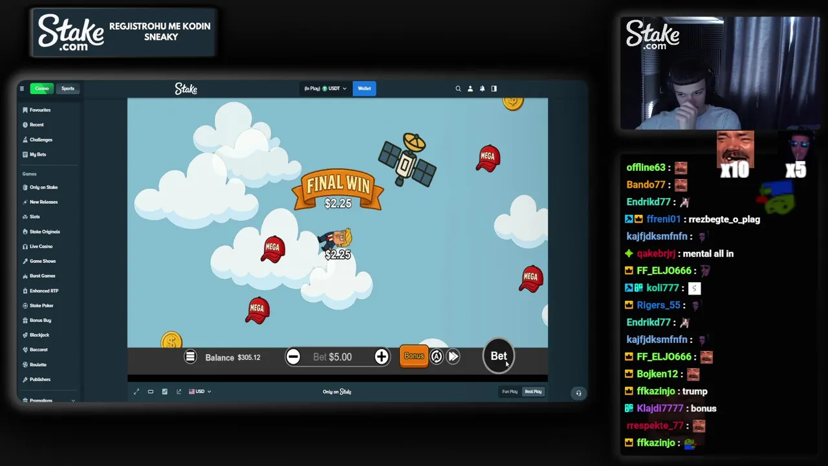This screenshot has width=828, height=466.
Task: Click the Final Win $2.25 banner
Action: 338,191
